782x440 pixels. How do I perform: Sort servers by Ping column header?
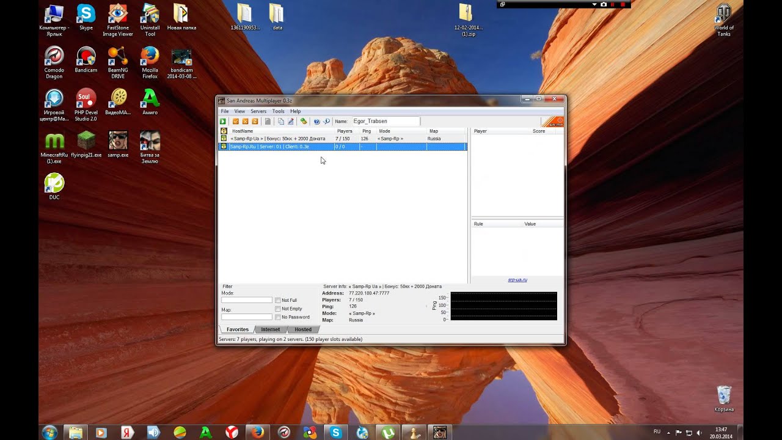[x=368, y=131]
